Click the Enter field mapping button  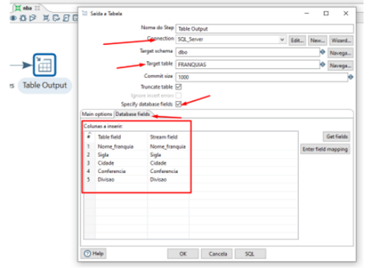click(x=325, y=149)
